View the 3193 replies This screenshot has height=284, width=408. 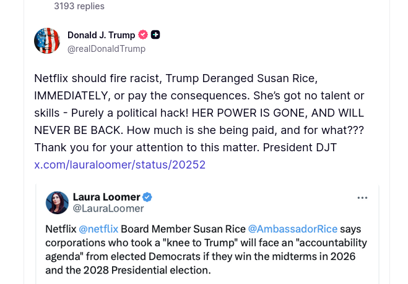79,6
